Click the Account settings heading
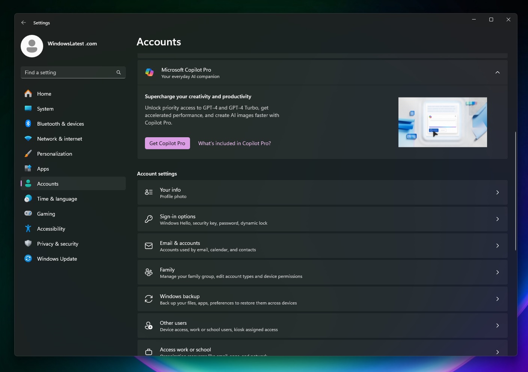The image size is (528, 372). click(x=157, y=174)
